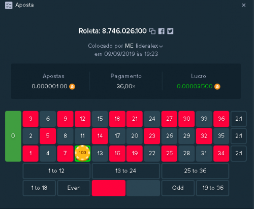Expand the lideralex user dropdown chevron

pyautogui.click(x=161, y=46)
